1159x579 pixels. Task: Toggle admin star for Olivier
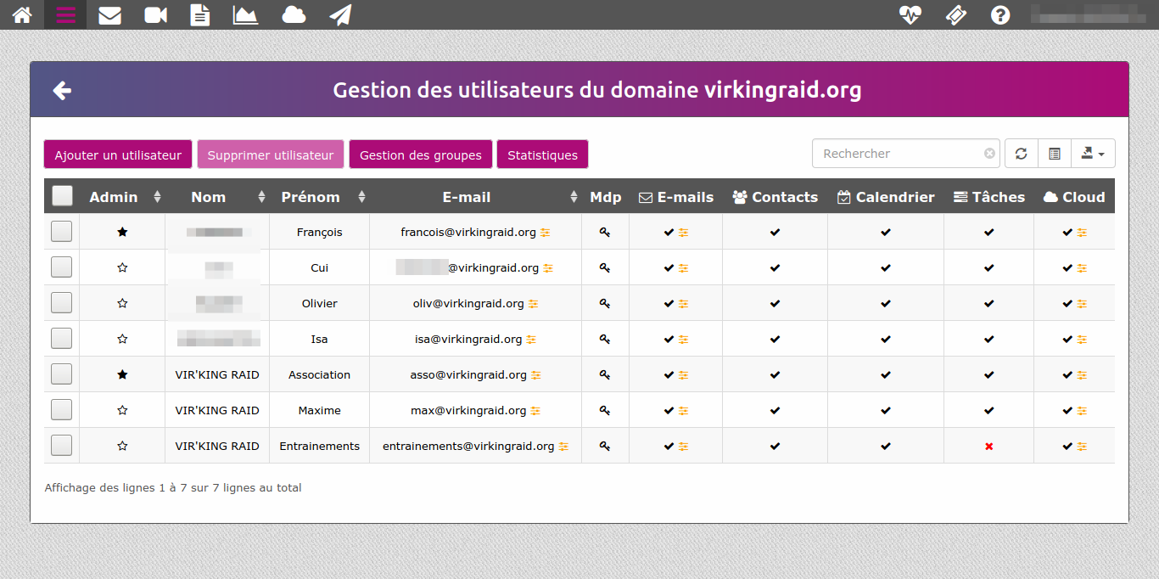[122, 303]
